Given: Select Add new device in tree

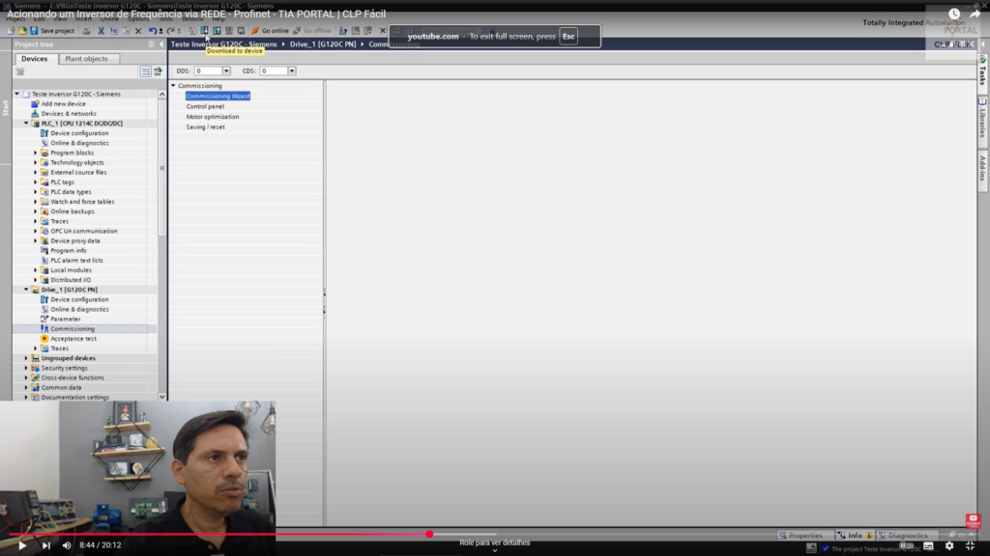Looking at the screenshot, I should pos(63,104).
